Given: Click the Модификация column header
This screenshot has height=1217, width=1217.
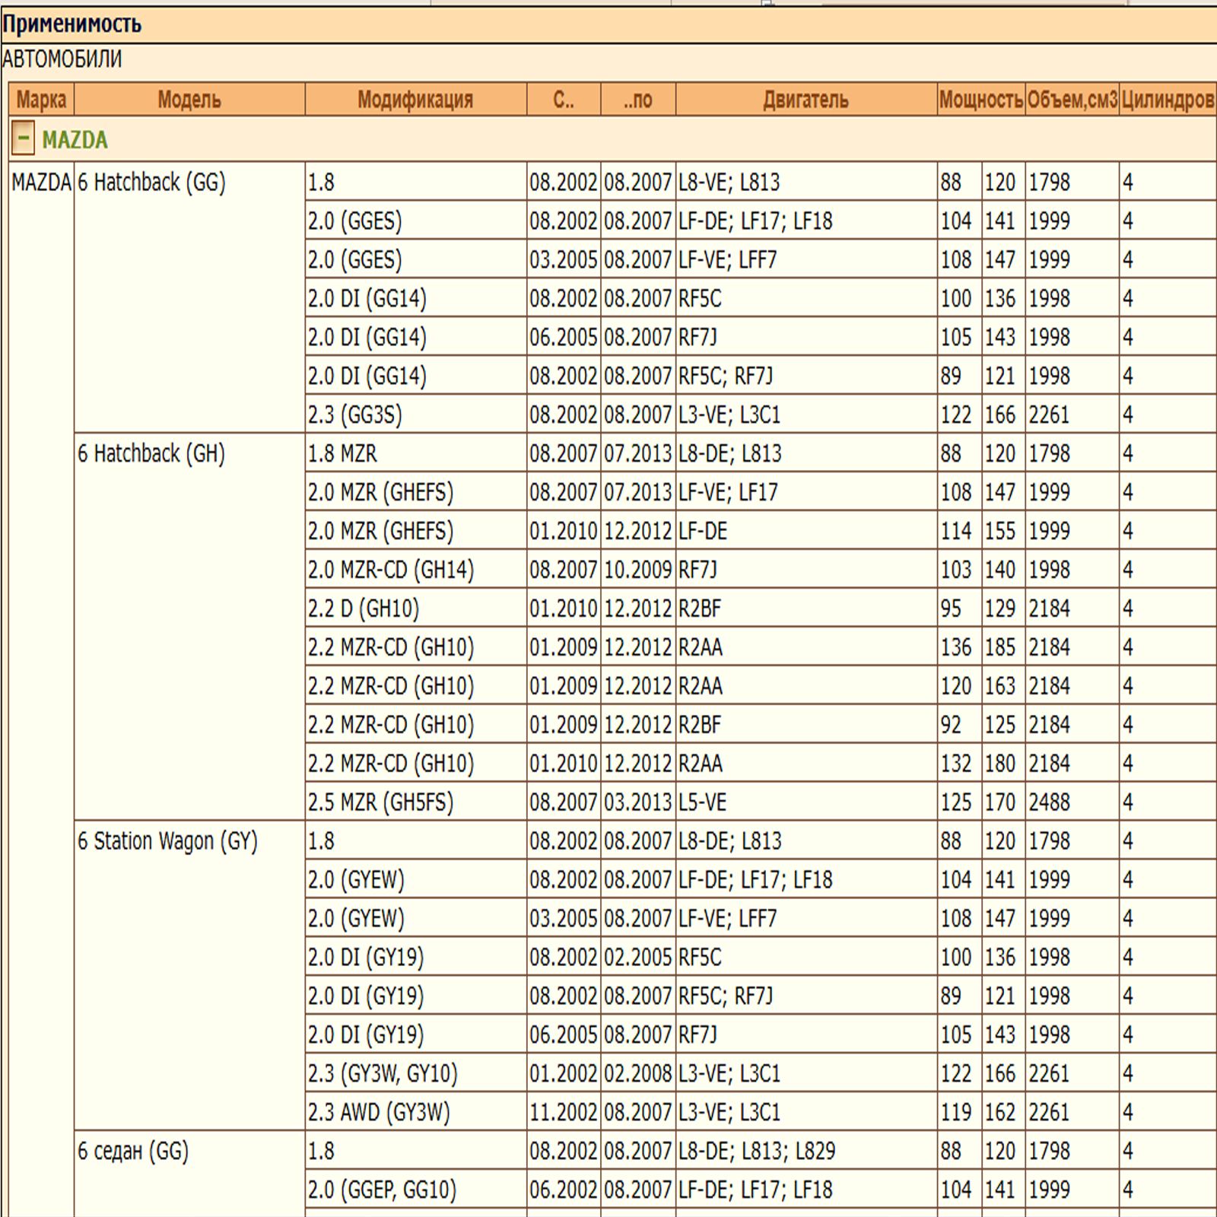Looking at the screenshot, I should pos(415,100).
